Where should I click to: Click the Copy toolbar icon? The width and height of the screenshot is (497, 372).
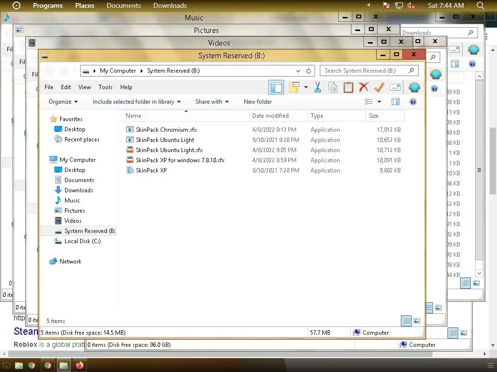333,87
